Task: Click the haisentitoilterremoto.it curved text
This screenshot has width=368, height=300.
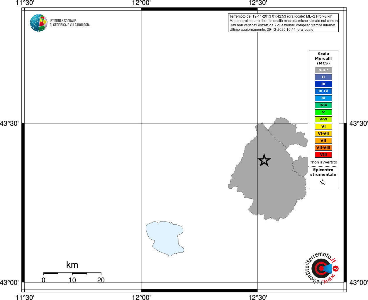Action: [320, 268]
